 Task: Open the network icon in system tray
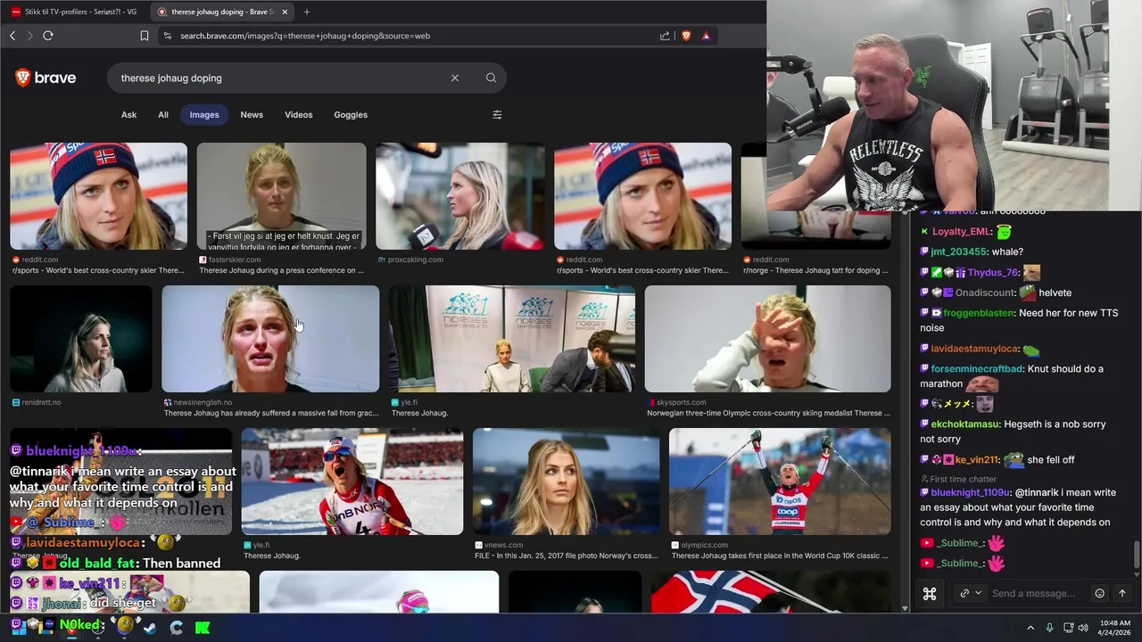(1067, 628)
